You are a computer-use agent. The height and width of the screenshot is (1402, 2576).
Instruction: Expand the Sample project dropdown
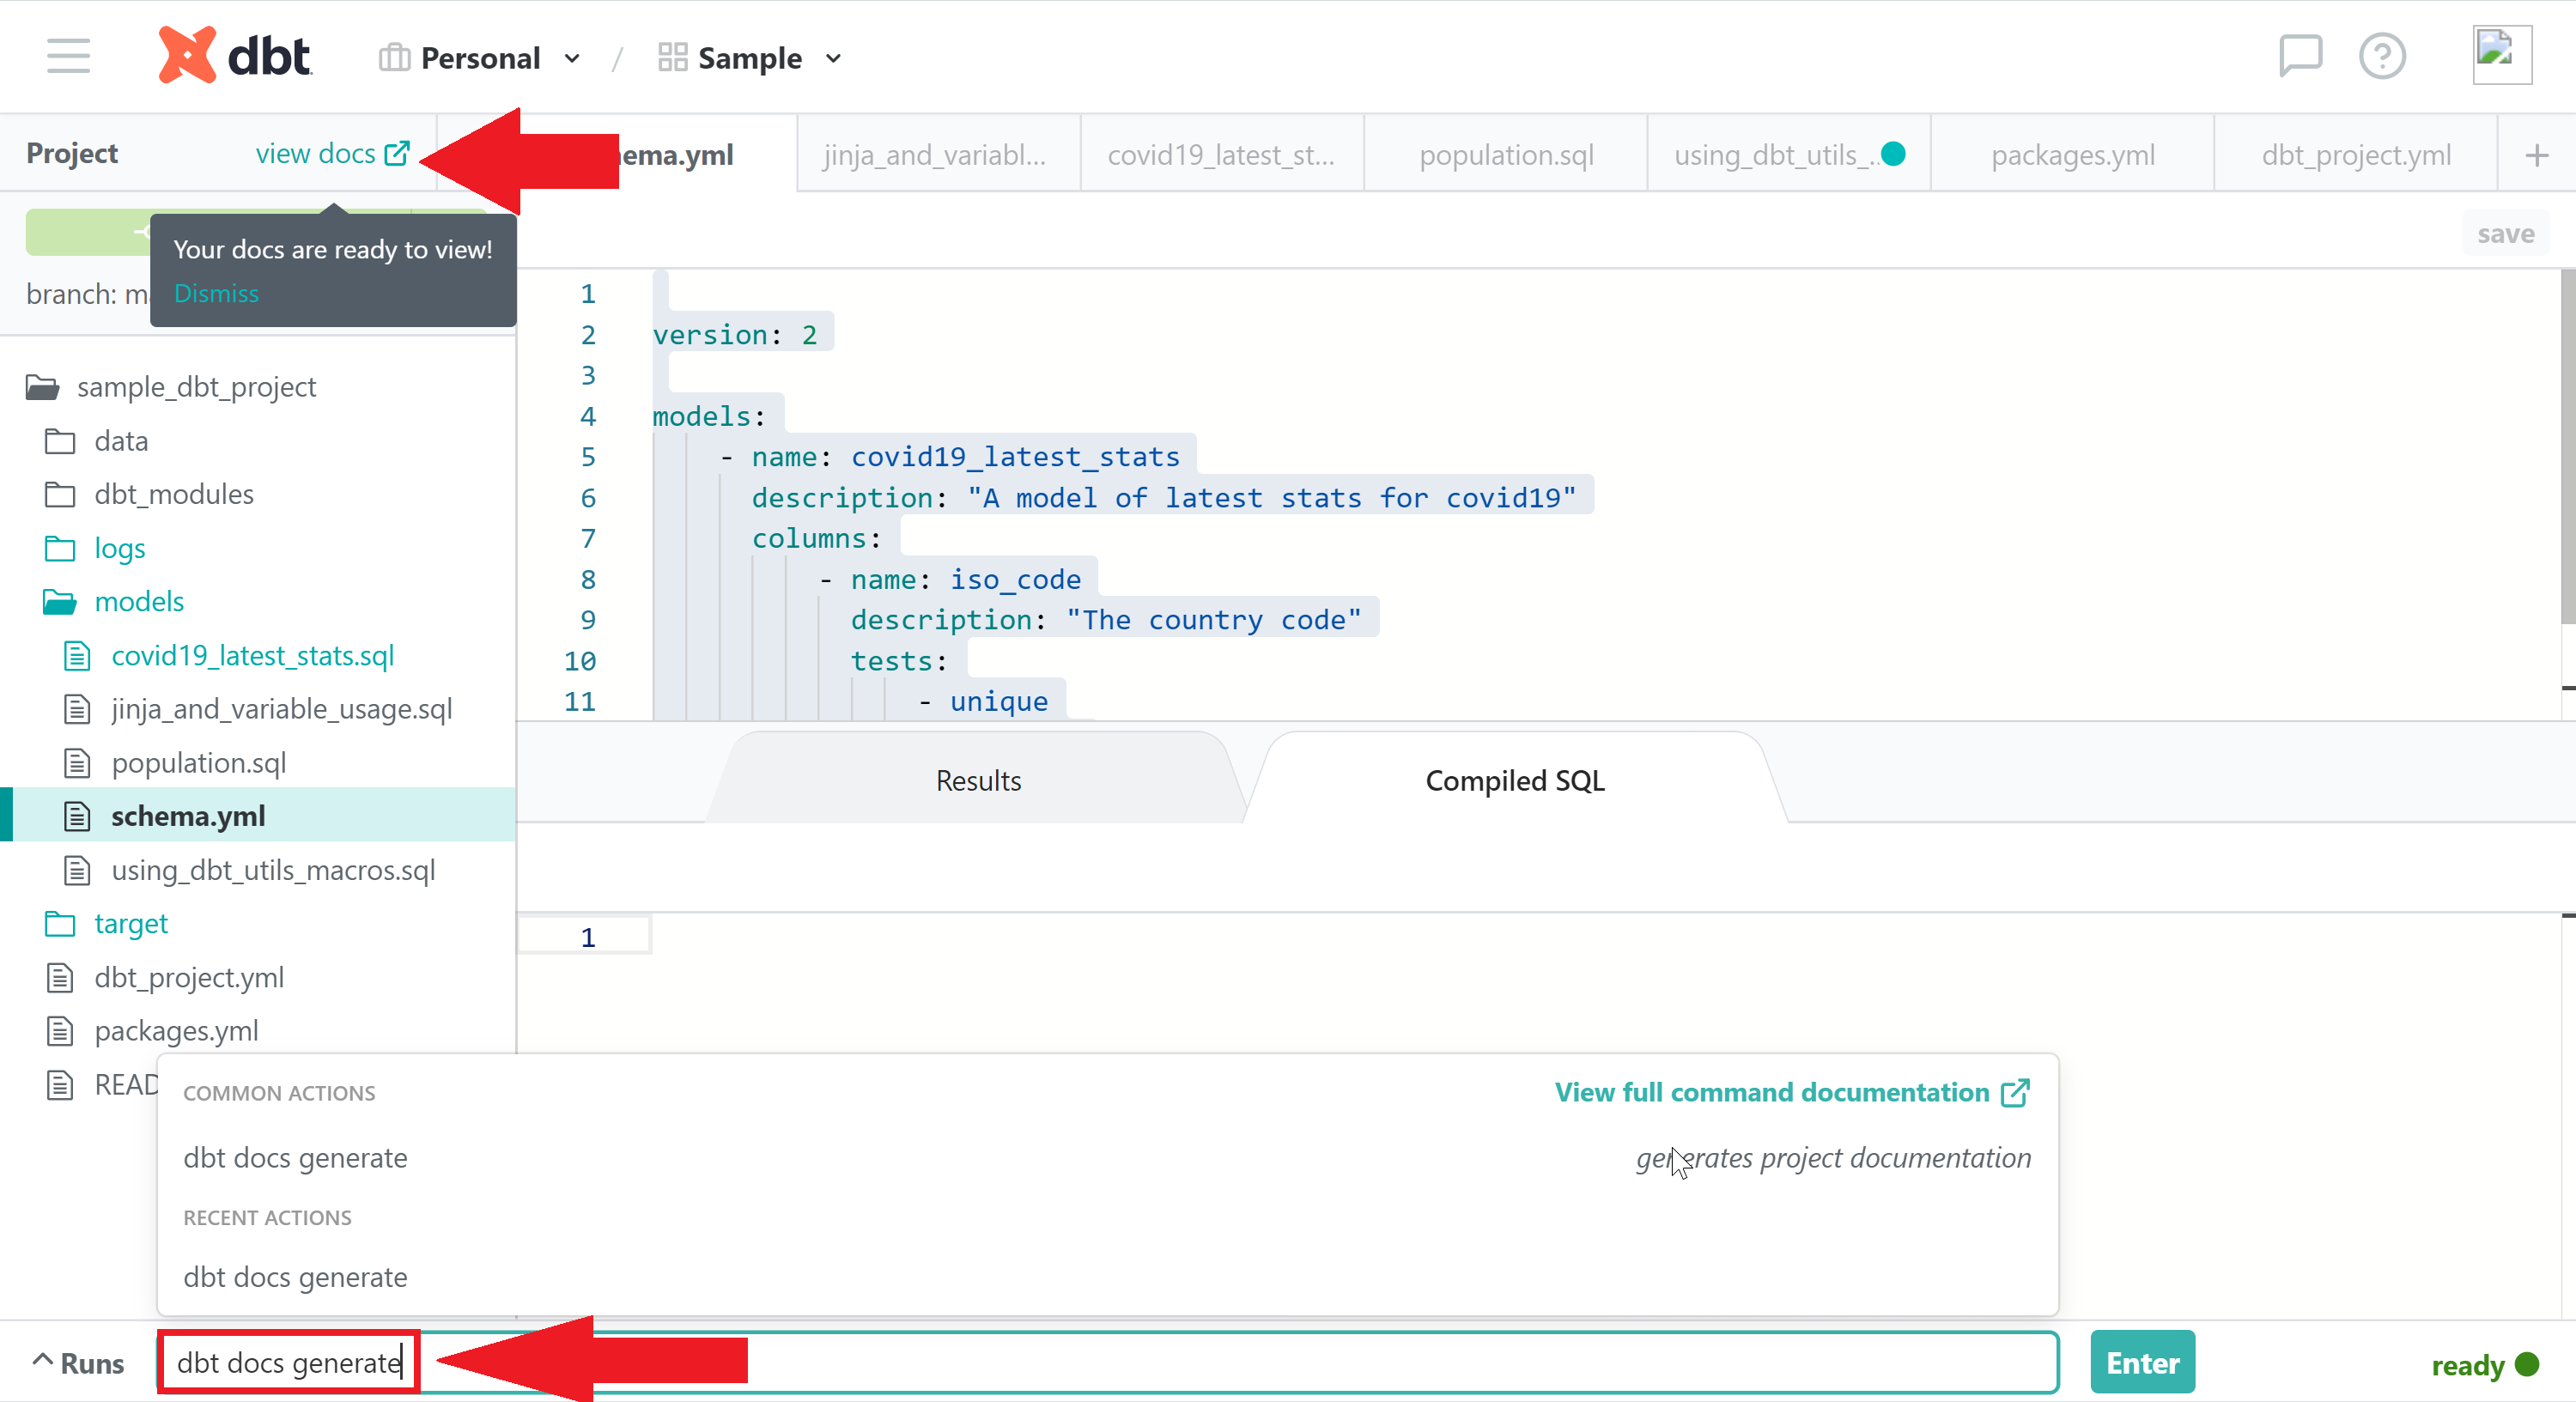coord(750,58)
